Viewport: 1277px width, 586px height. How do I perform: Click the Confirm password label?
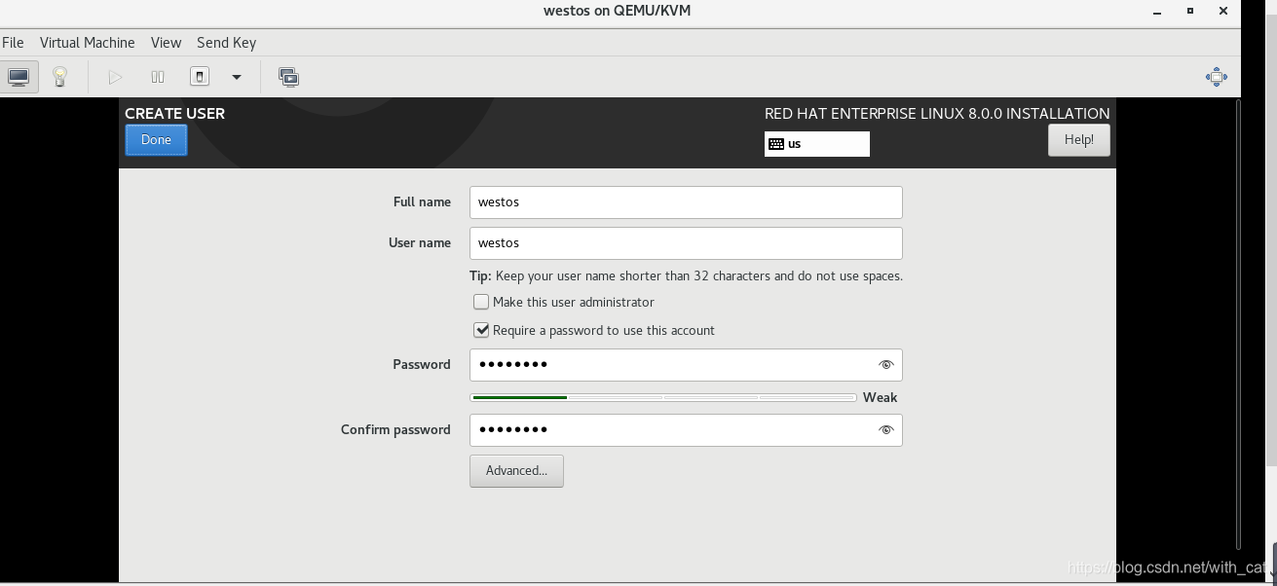tap(395, 430)
